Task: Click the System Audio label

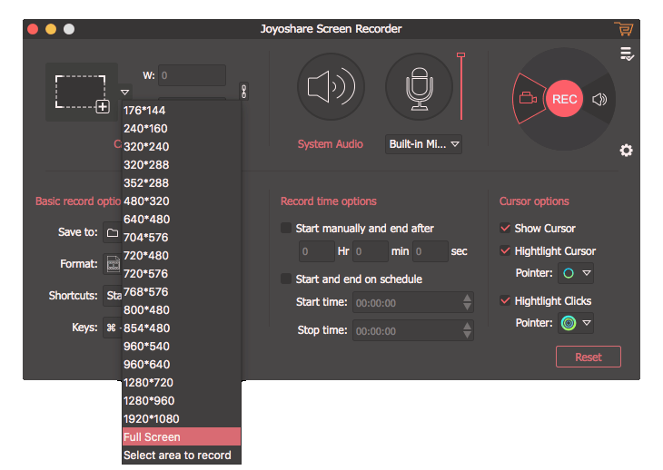Action: [331, 144]
